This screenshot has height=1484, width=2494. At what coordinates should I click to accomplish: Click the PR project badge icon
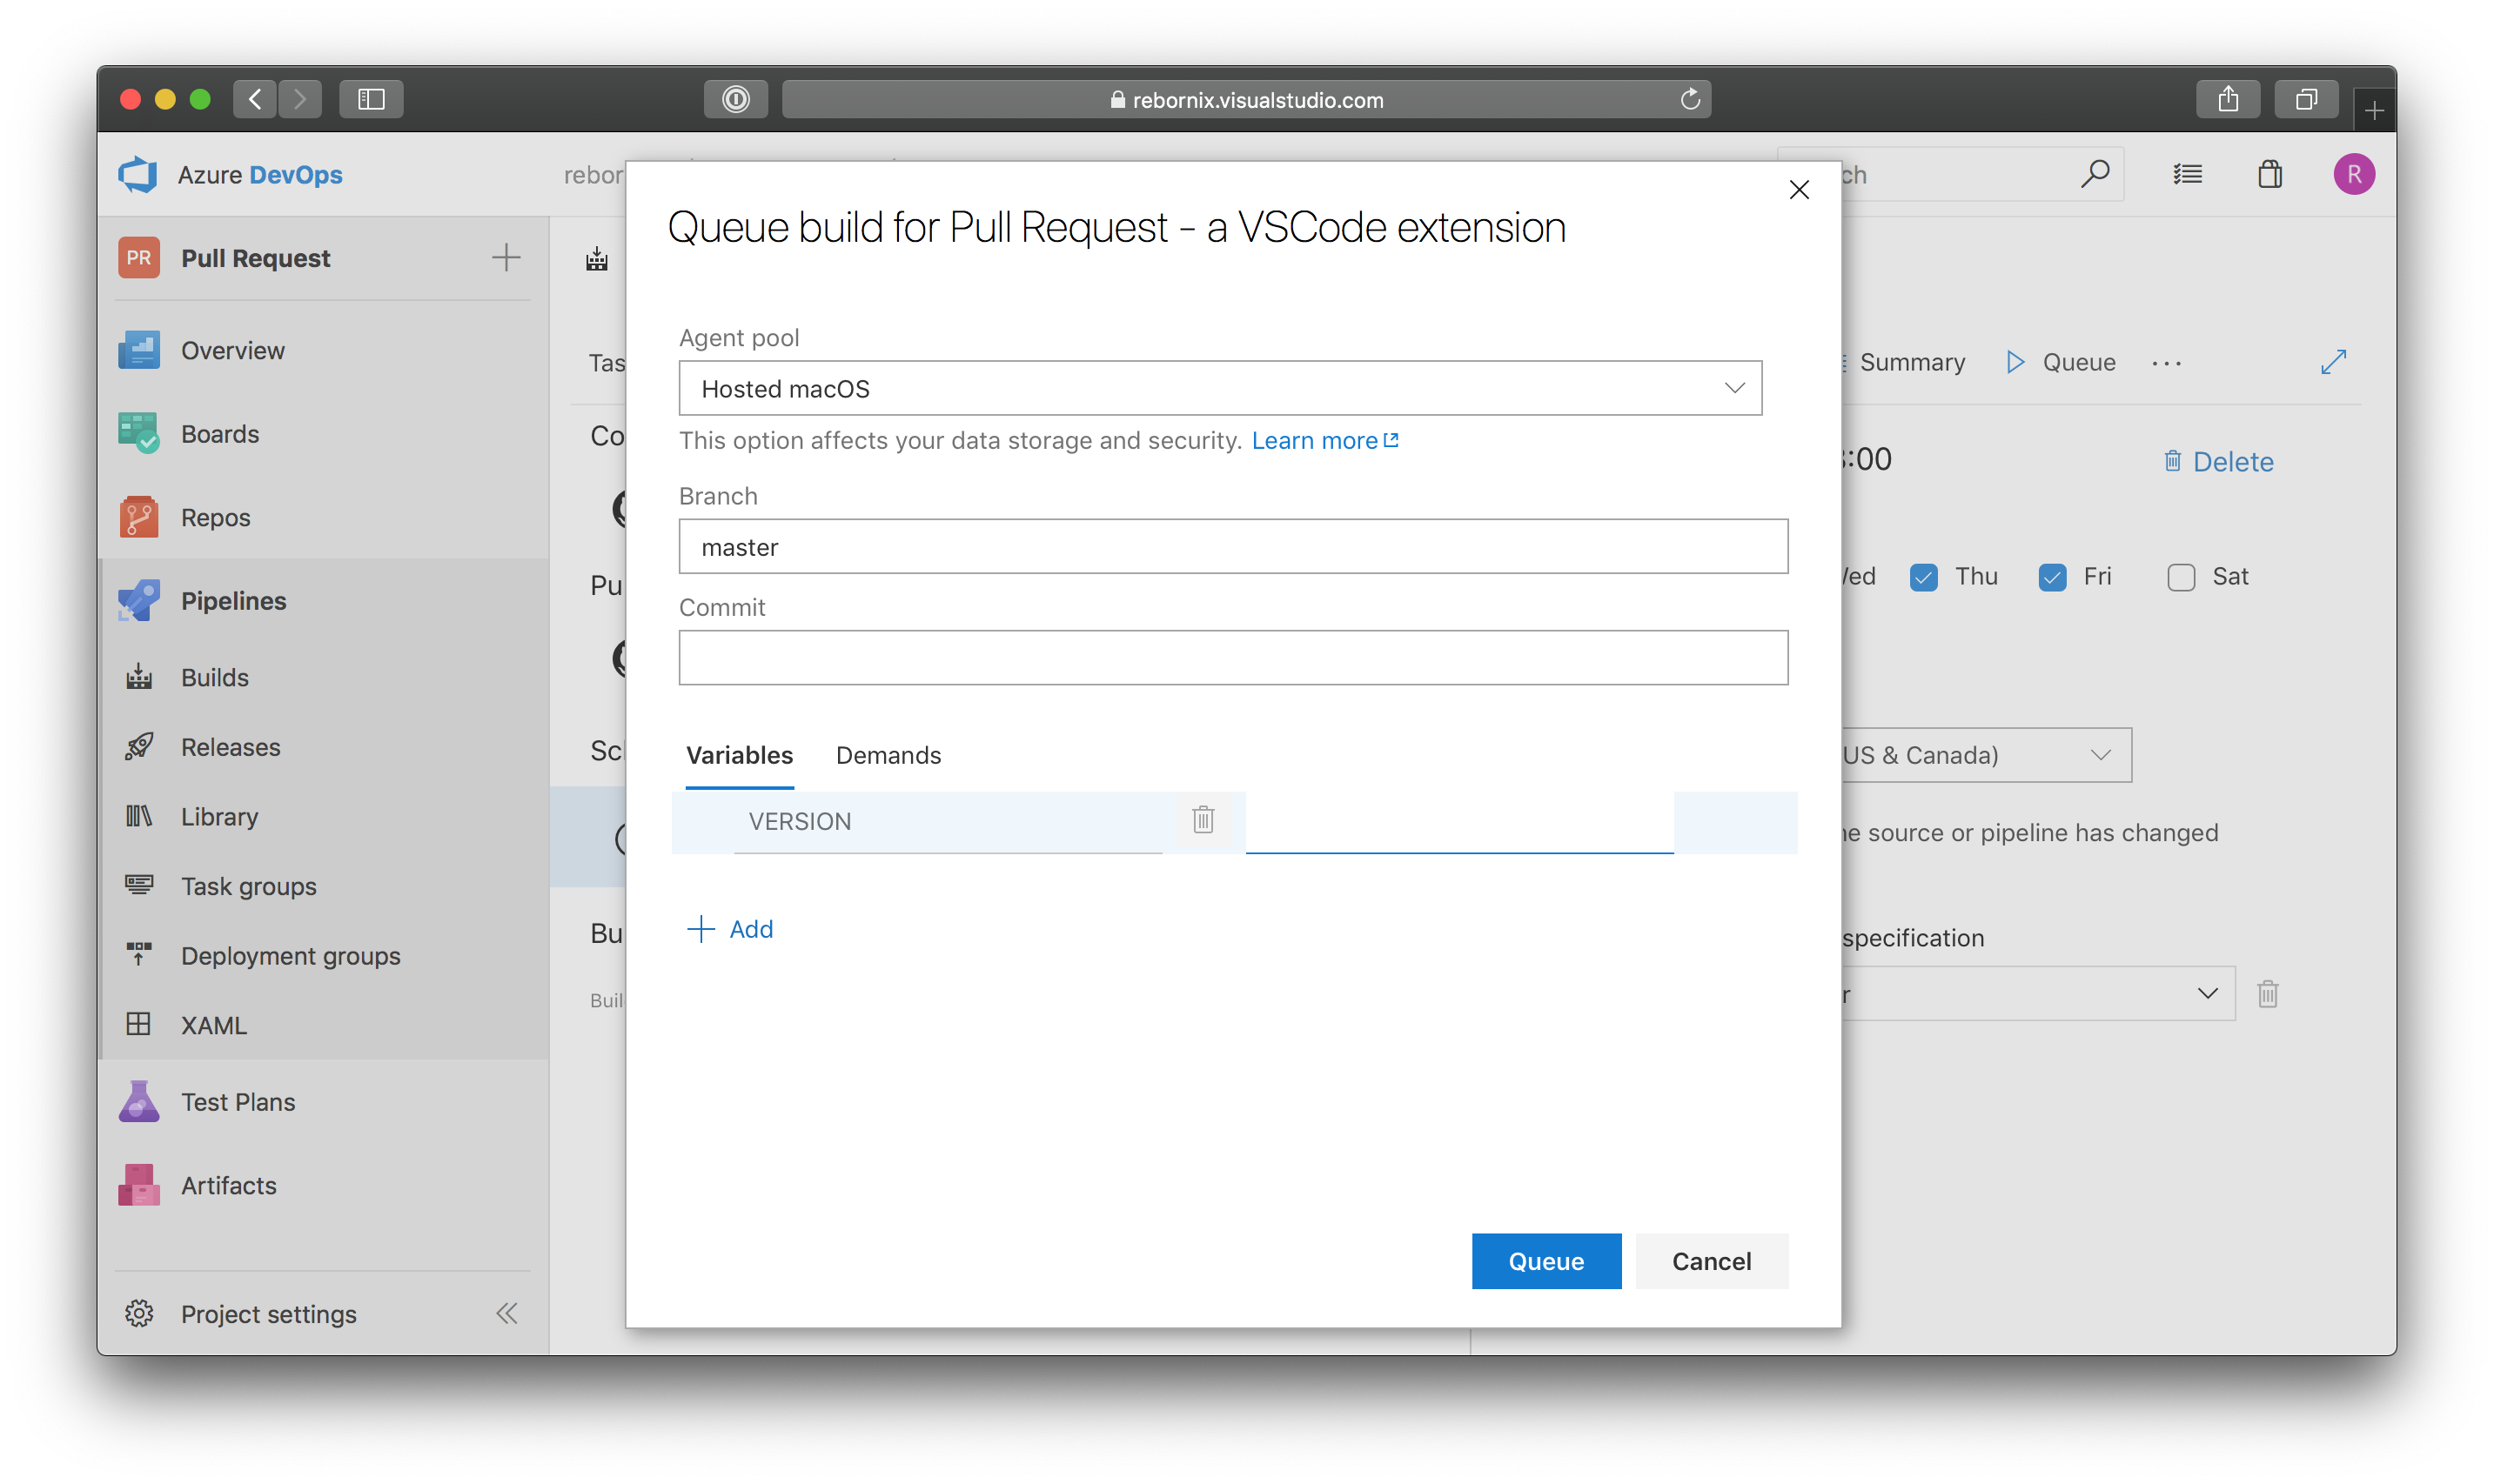138,257
